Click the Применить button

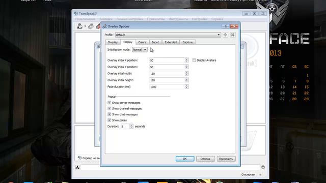(x=226, y=159)
